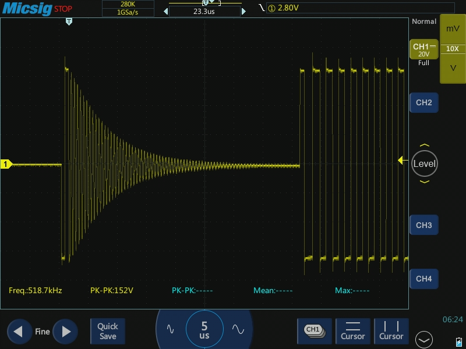
Task: Open the Normal trigger mode setting
Action: click(x=424, y=22)
